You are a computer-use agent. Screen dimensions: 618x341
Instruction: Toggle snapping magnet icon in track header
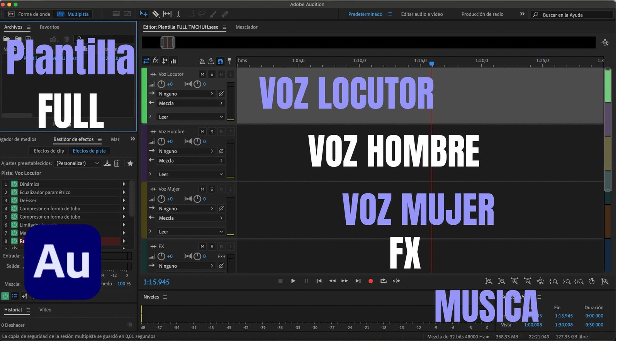coord(220,61)
